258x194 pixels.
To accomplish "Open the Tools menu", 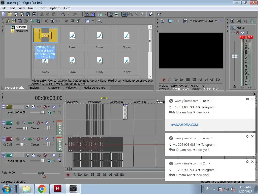I will click(x=43, y=8).
